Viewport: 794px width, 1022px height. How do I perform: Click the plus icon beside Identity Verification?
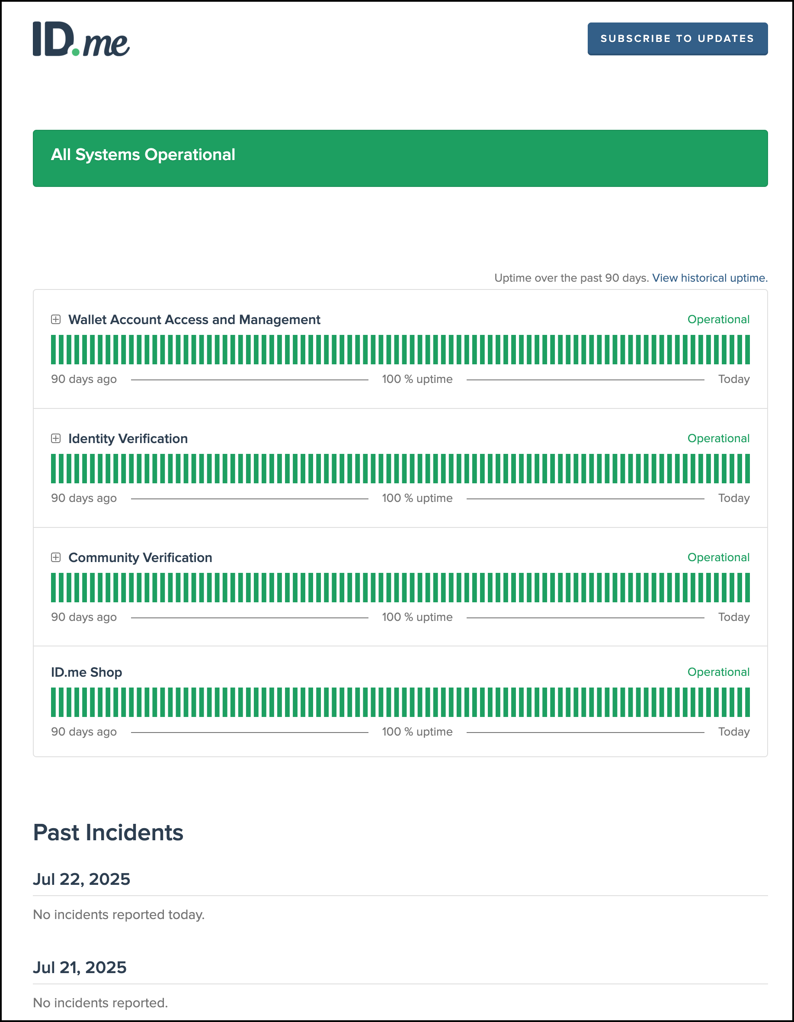point(57,439)
